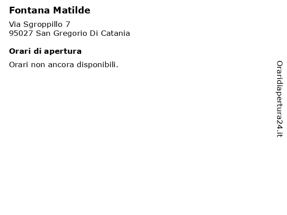Click the Orari non ancora disponibili message
This screenshot has height=215, width=287.
[64, 64]
